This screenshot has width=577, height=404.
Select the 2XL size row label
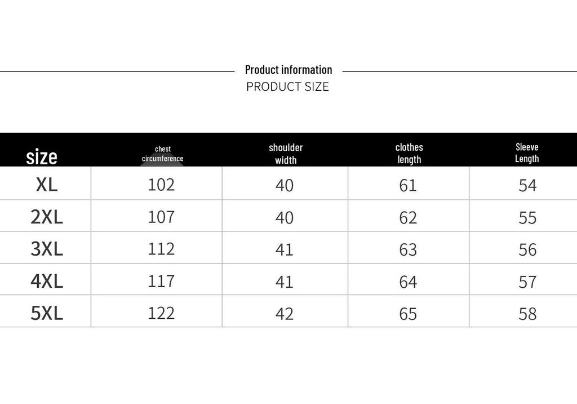point(47,217)
